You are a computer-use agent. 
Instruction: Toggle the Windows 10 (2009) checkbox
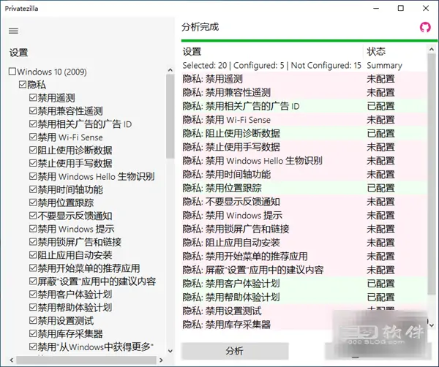tap(12, 72)
